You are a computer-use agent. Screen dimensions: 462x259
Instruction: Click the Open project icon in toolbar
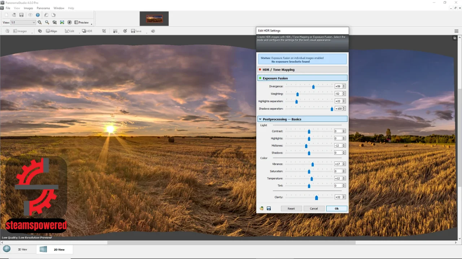point(14,15)
